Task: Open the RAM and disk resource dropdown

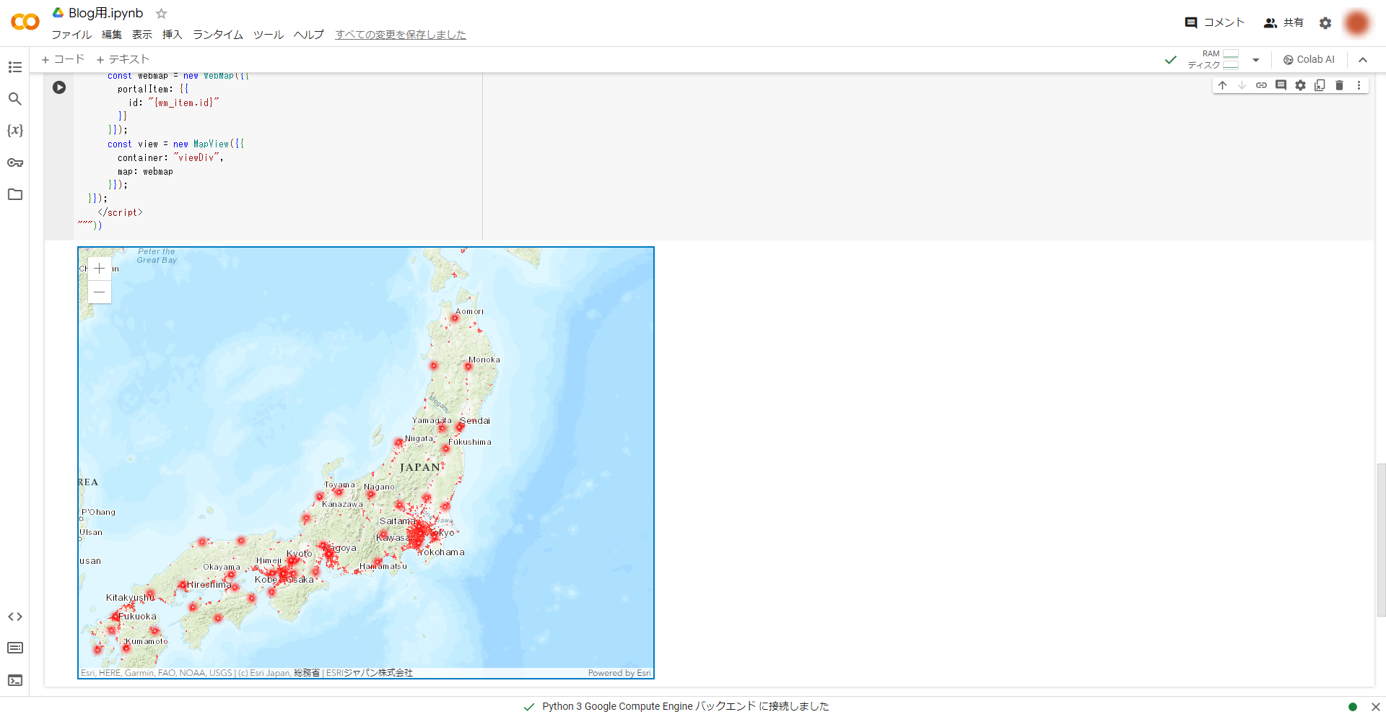Action: tap(1256, 60)
